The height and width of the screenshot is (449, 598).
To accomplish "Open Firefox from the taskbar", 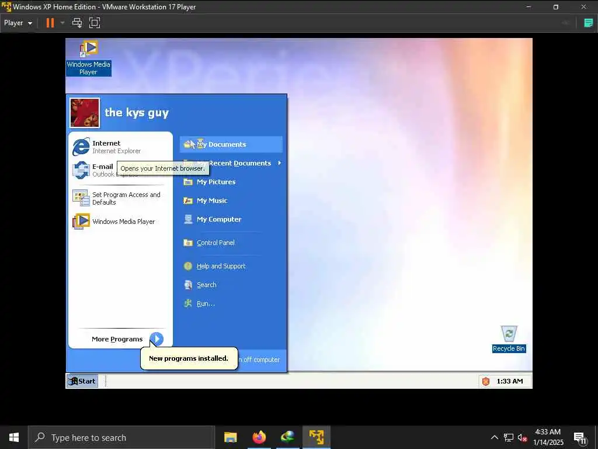I will (x=259, y=437).
